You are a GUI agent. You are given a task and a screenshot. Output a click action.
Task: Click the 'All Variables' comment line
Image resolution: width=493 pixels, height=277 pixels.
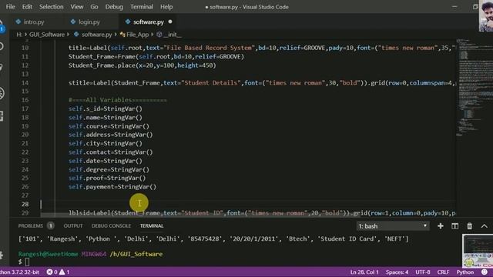pos(118,100)
